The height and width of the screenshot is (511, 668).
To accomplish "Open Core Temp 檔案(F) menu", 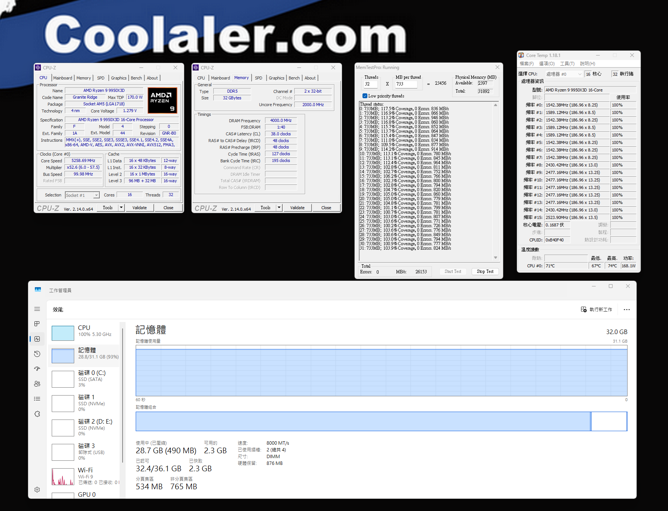I will point(527,64).
